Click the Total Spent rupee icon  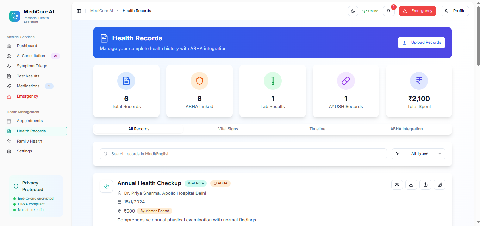click(x=419, y=81)
